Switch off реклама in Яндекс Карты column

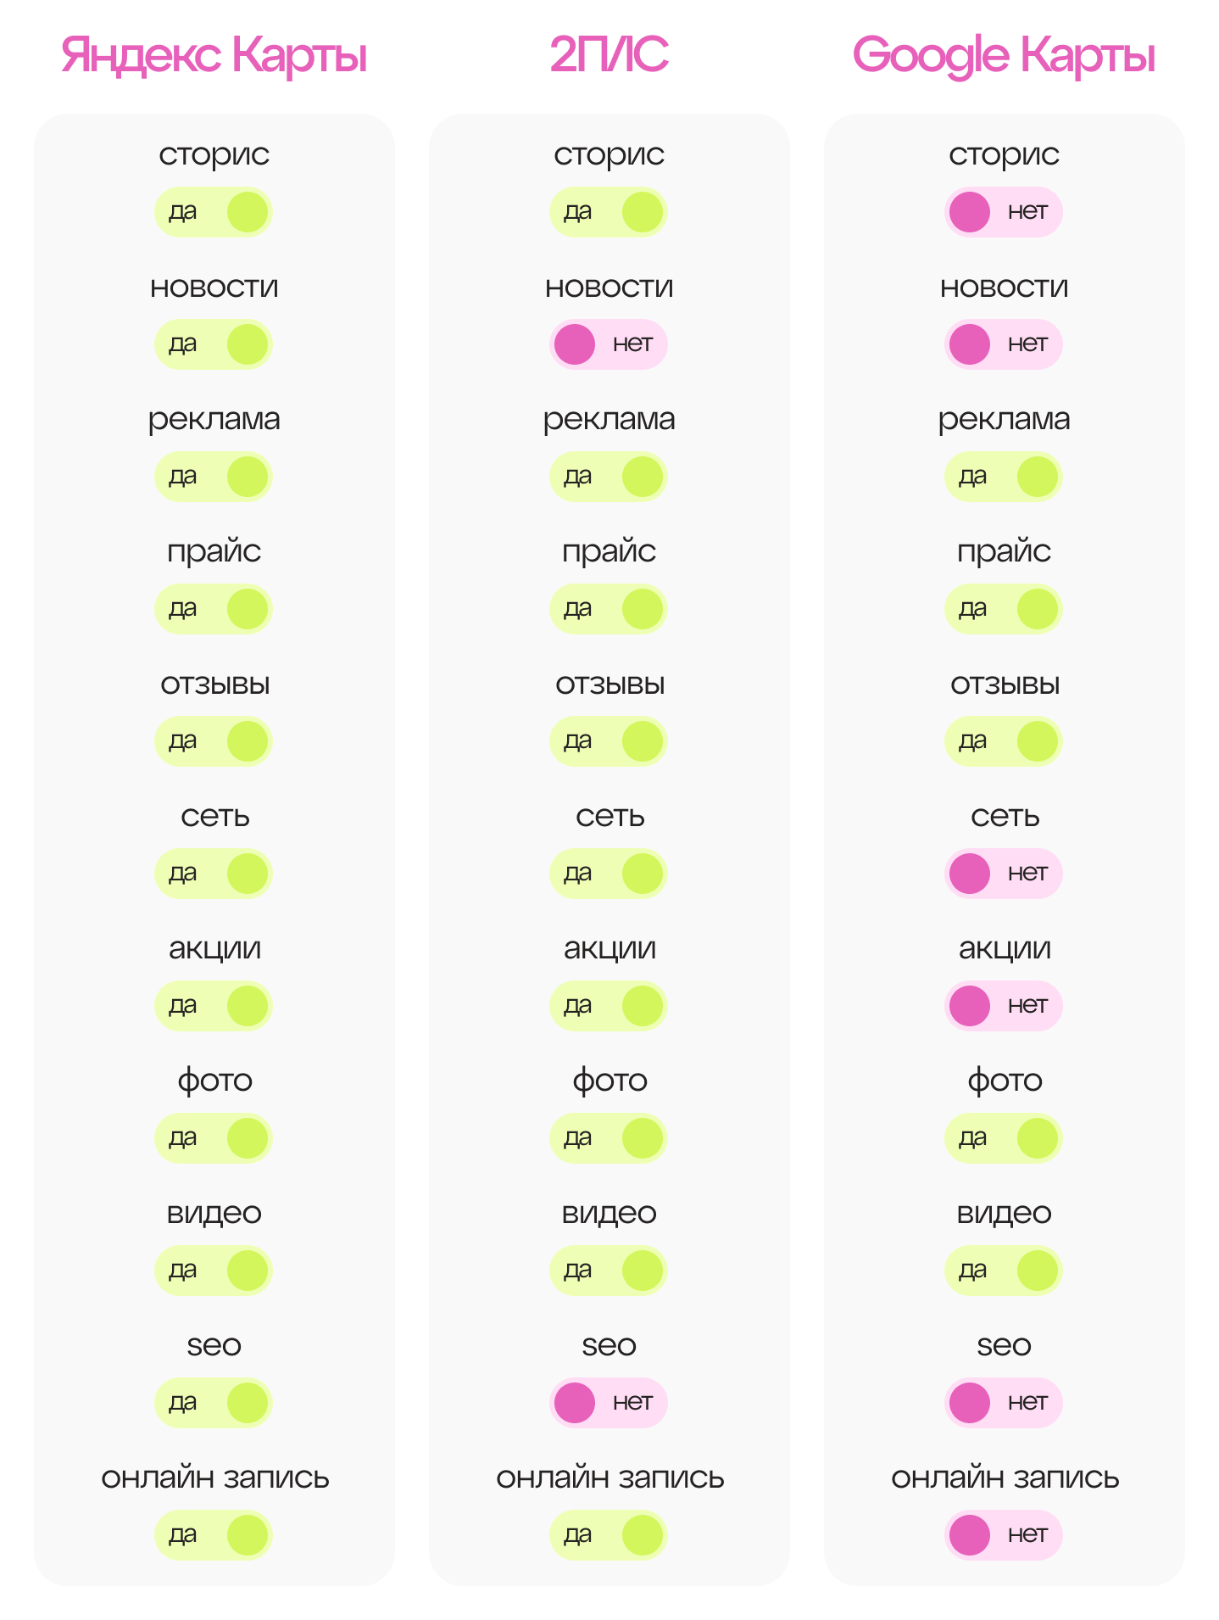213,477
